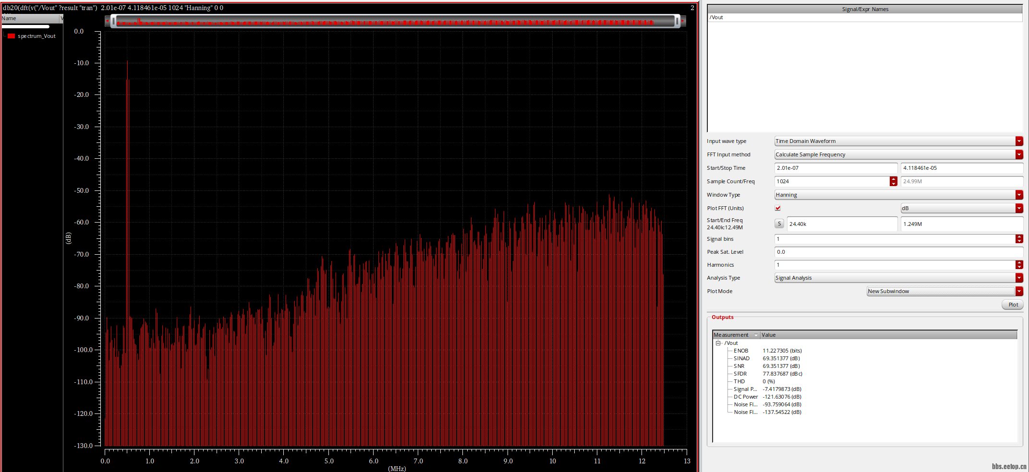Screen dimensions: 1029x472
Task: Open the Window Type Hanning dropdown
Action: click(1019, 195)
